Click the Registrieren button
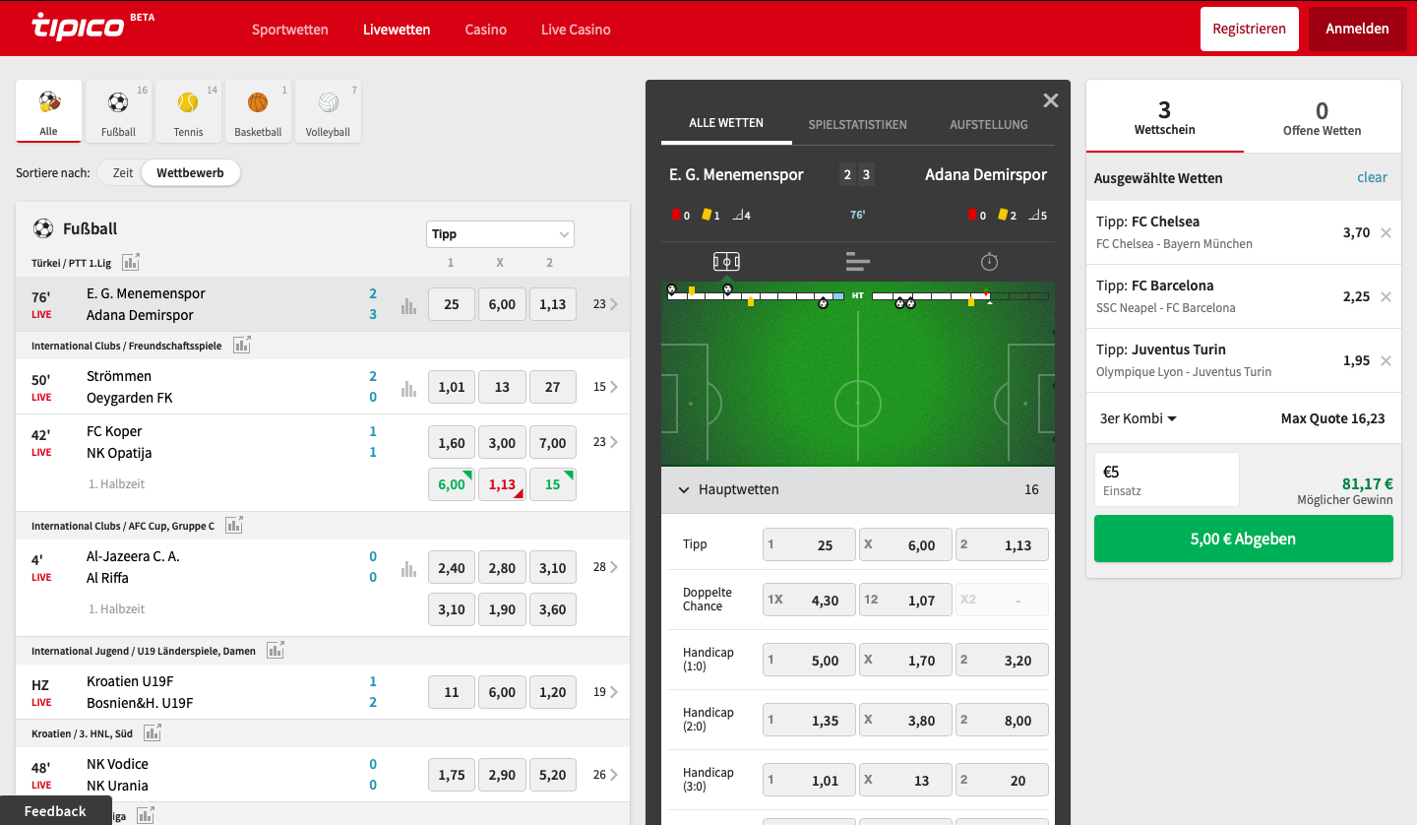The width and height of the screenshot is (1417, 825). tap(1250, 29)
